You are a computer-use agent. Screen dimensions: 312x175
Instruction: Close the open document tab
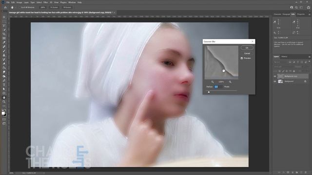115,13
